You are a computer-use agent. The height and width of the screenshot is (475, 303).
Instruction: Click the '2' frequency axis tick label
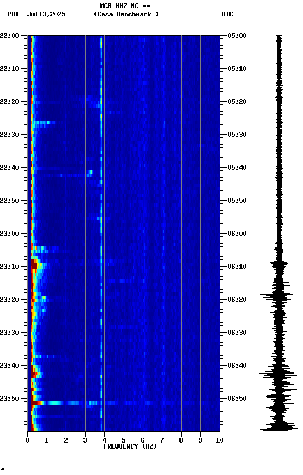[66, 440]
